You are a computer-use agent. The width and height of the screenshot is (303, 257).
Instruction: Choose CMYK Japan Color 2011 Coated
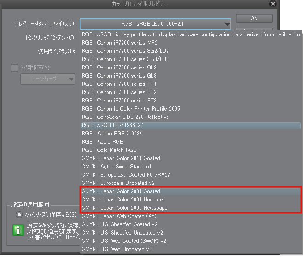click(x=191, y=158)
